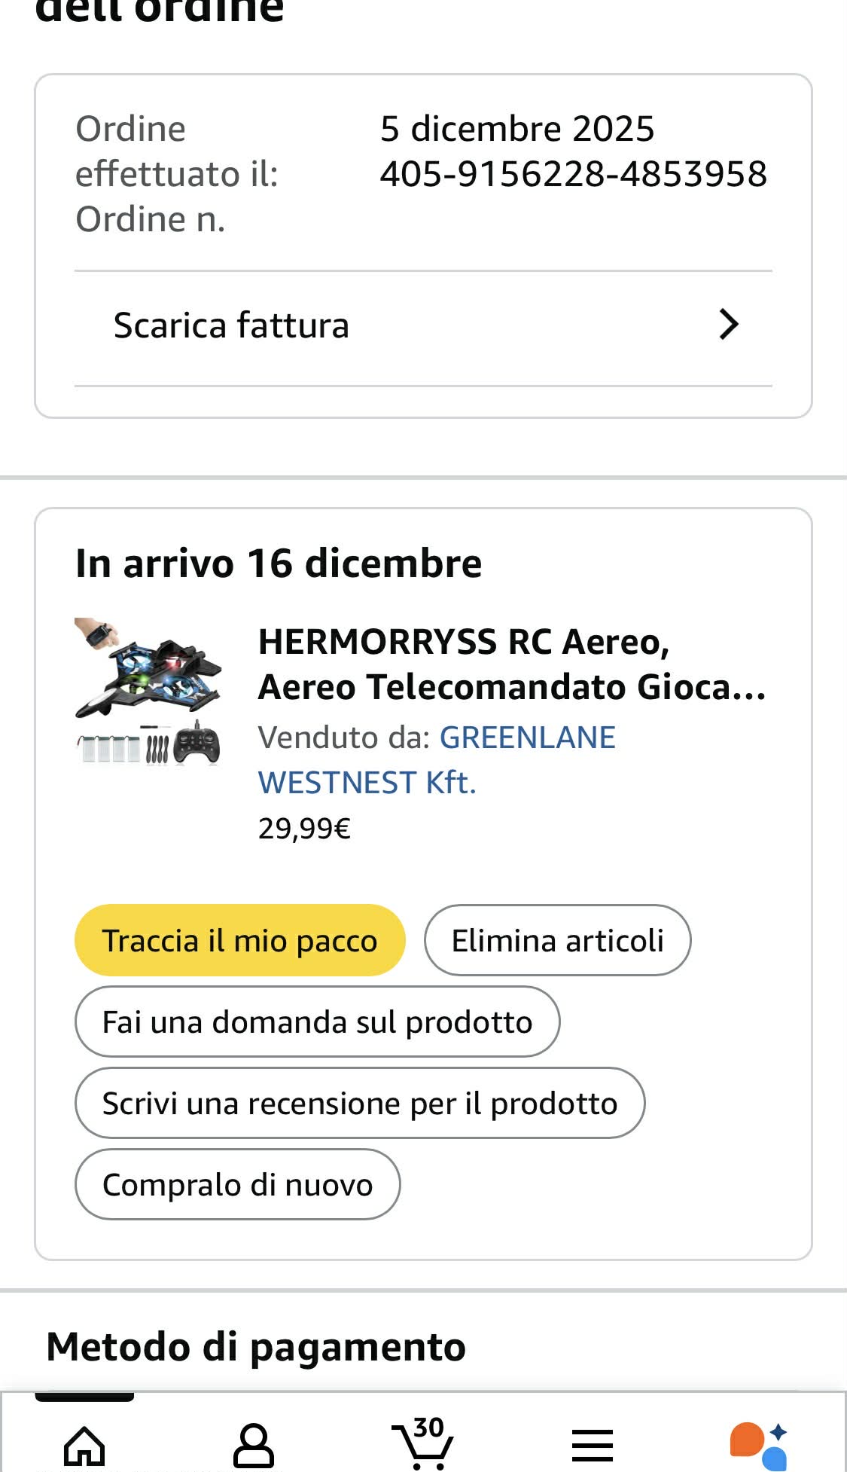Tap the order date 5 dicembre 2025
The height and width of the screenshot is (1472, 847).
(517, 129)
